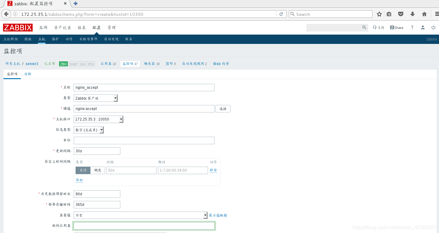Click the 名称 field with nginx_accept
439x233 pixels.
click(144, 88)
